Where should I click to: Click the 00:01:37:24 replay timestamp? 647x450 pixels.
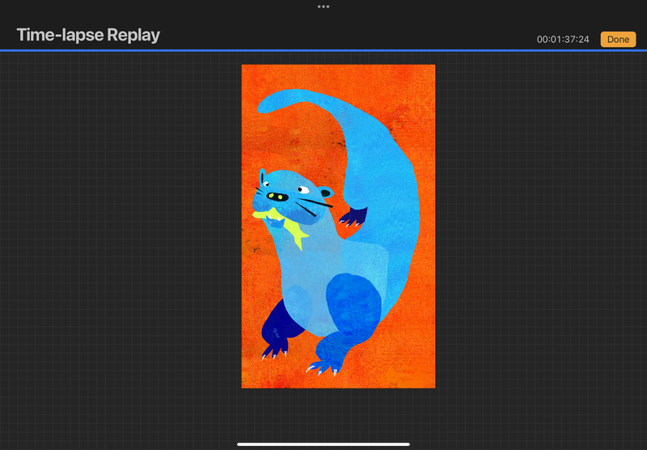(x=563, y=40)
